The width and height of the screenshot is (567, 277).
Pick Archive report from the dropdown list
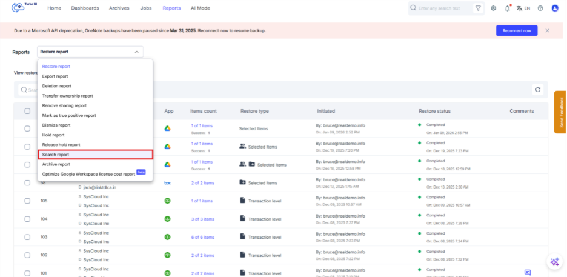pos(56,164)
